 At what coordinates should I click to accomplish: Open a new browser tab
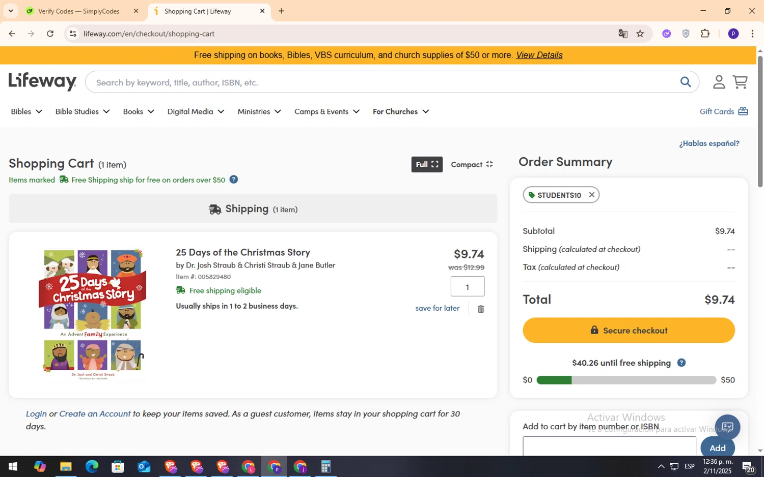click(281, 11)
